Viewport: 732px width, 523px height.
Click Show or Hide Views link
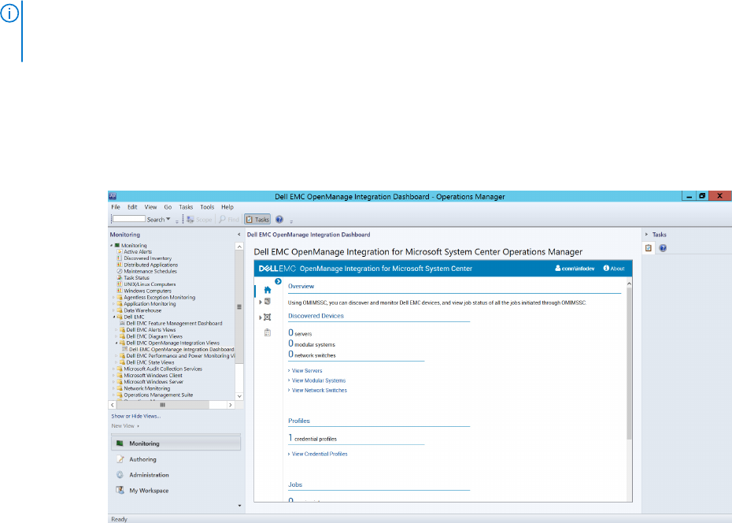tap(136, 416)
